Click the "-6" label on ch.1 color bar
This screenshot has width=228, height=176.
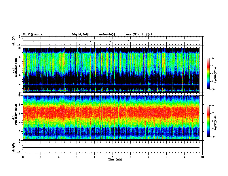(212, 58)
